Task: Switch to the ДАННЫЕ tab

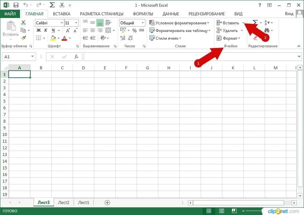Action: (x=171, y=14)
